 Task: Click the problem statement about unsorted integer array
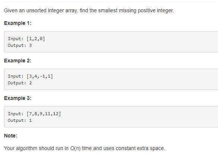89,11
